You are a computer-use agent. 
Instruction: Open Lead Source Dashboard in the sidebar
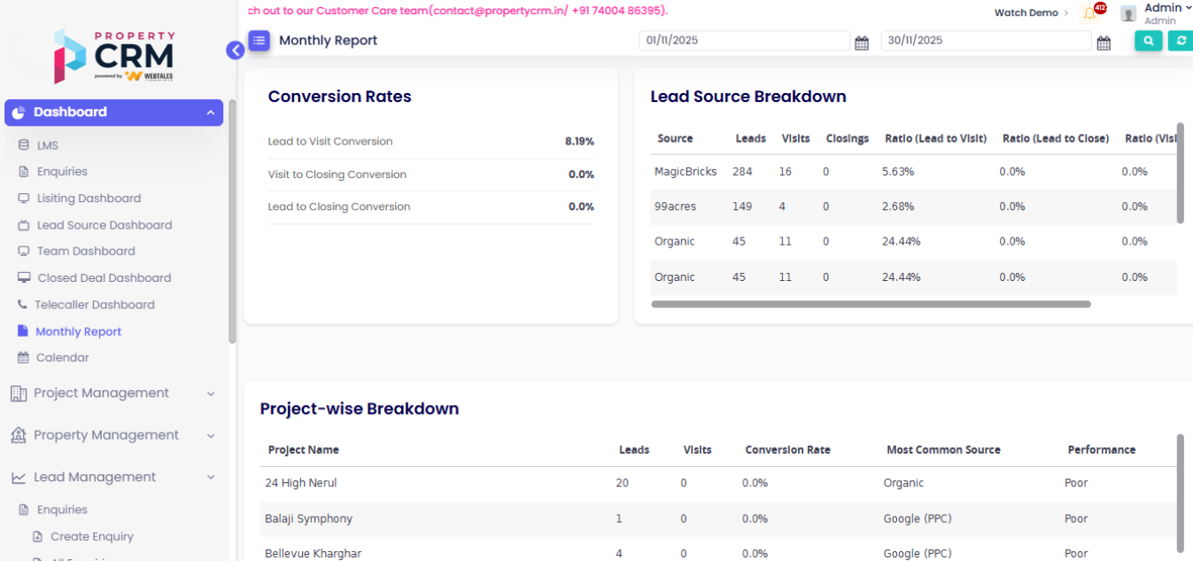click(x=104, y=225)
